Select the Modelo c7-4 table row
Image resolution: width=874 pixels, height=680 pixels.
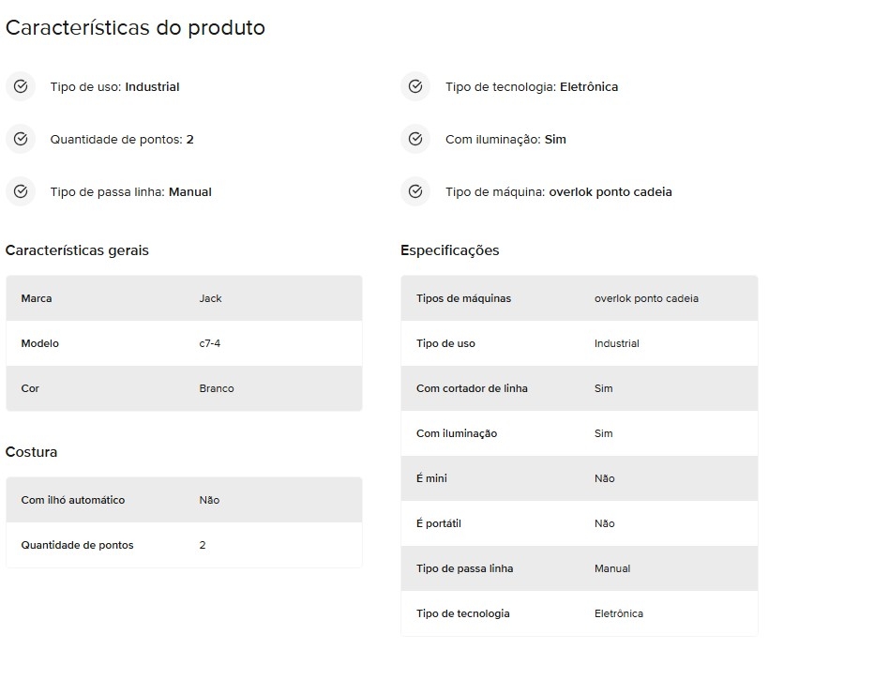point(184,343)
